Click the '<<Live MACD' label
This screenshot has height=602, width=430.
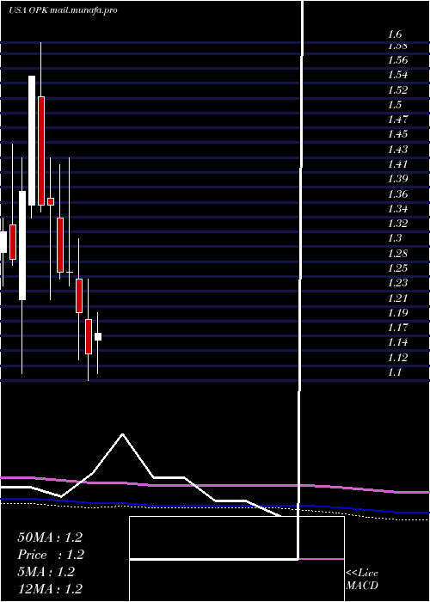[362, 580]
